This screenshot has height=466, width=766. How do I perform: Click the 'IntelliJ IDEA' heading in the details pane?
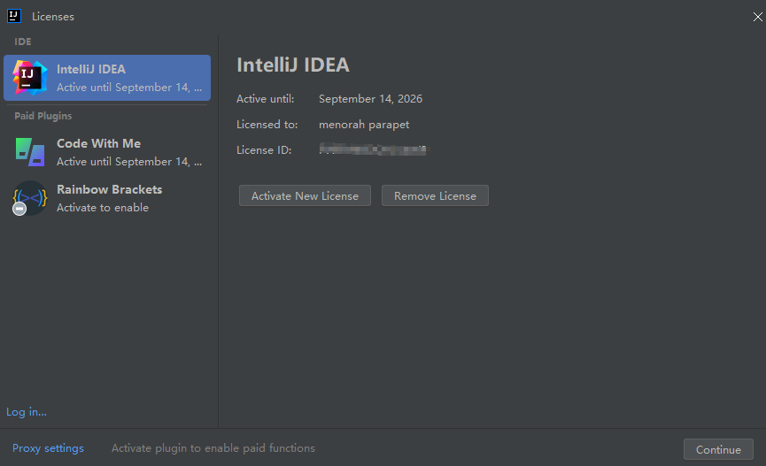(x=293, y=65)
